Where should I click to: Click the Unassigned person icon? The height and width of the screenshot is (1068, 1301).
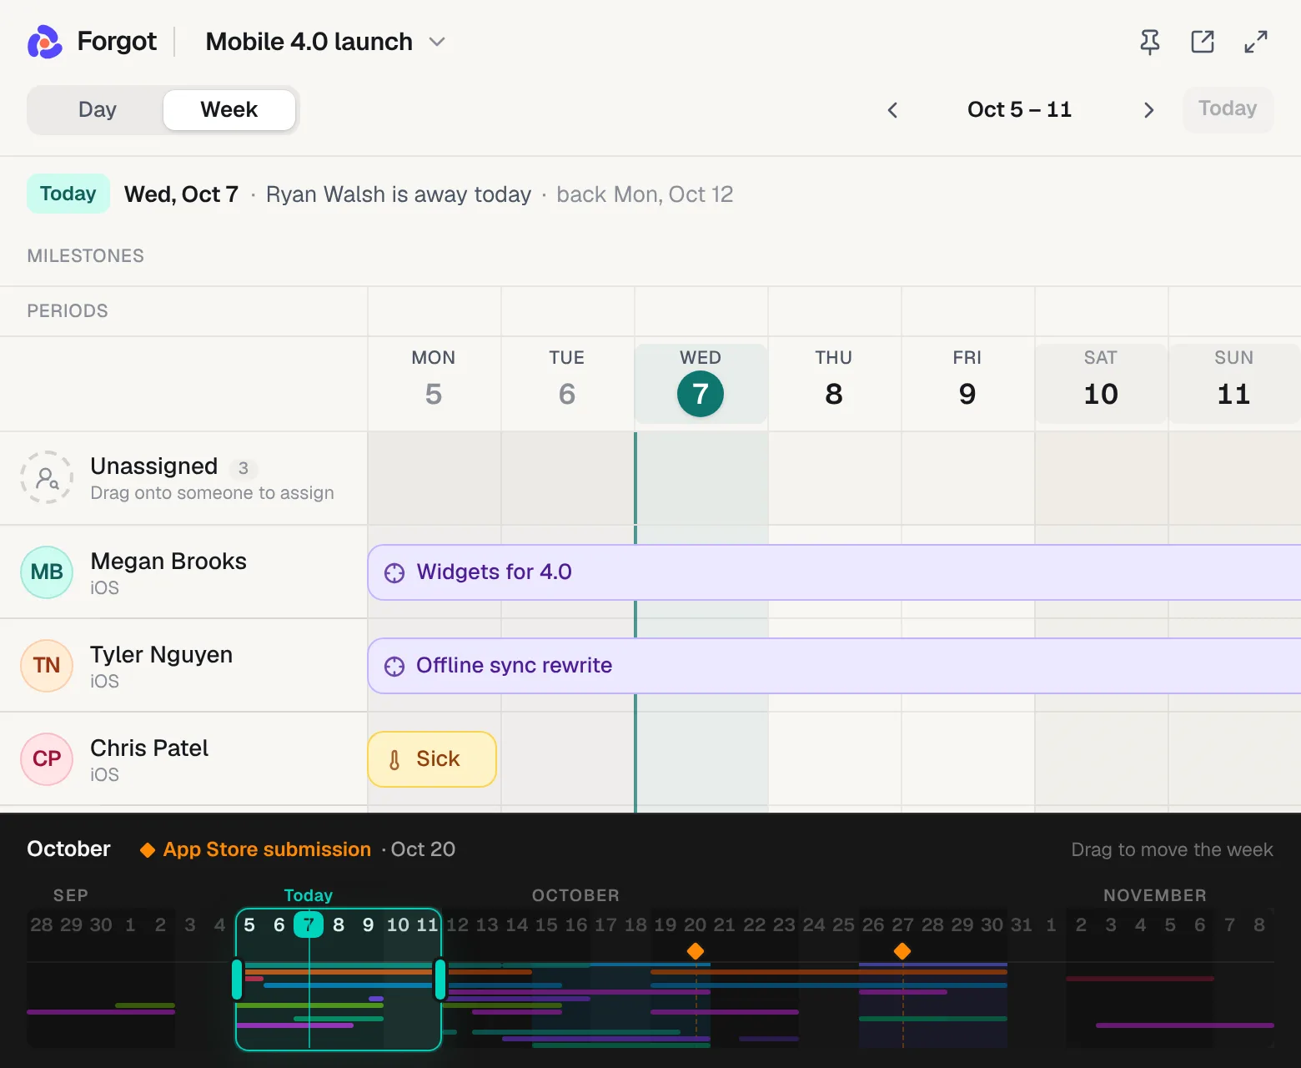coord(47,478)
